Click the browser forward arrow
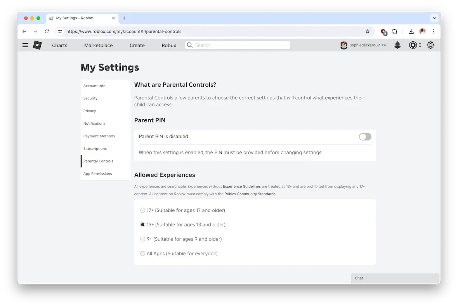 [x=35, y=31]
